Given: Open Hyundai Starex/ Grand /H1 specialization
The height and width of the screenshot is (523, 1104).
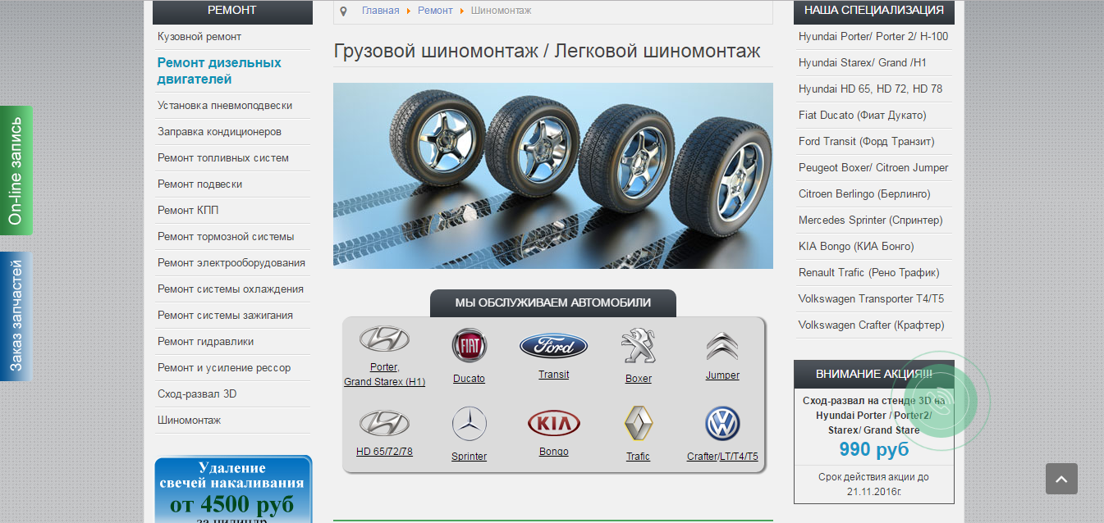Looking at the screenshot, I should coord(873,63).
